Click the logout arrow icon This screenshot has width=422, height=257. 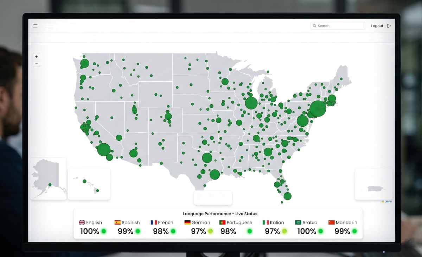point(389,26)
